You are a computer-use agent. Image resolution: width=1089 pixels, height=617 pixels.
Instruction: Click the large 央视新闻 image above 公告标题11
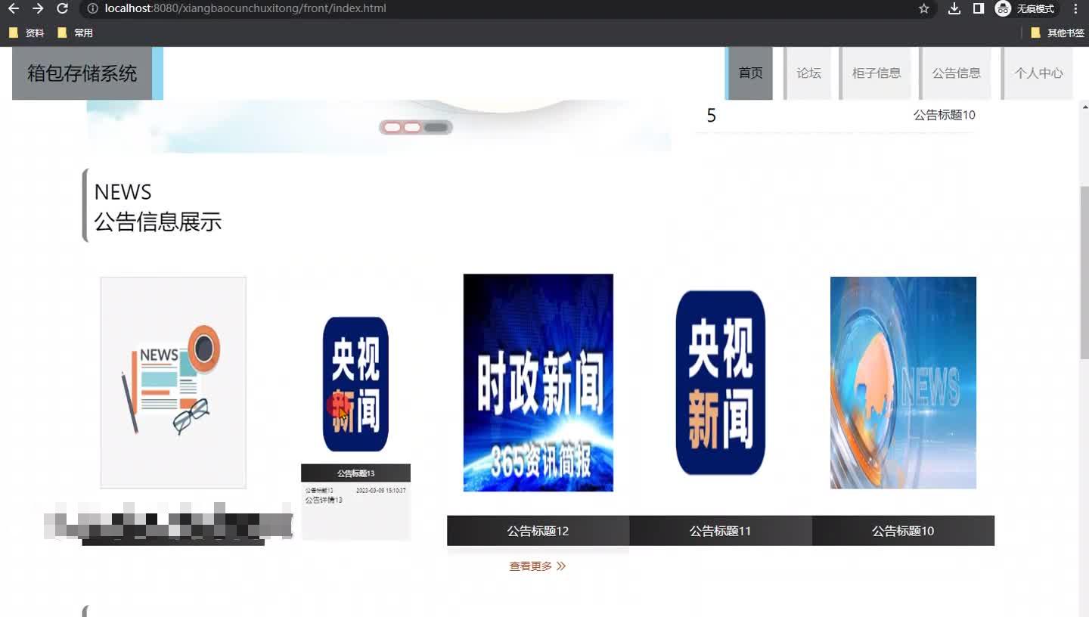[x=720, y=383]
